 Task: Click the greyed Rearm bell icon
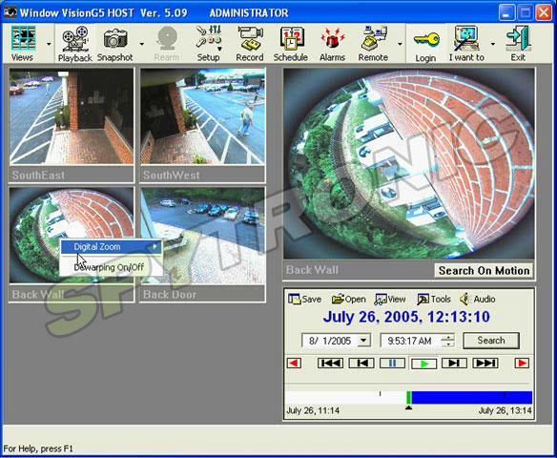[x=167, y=44]
